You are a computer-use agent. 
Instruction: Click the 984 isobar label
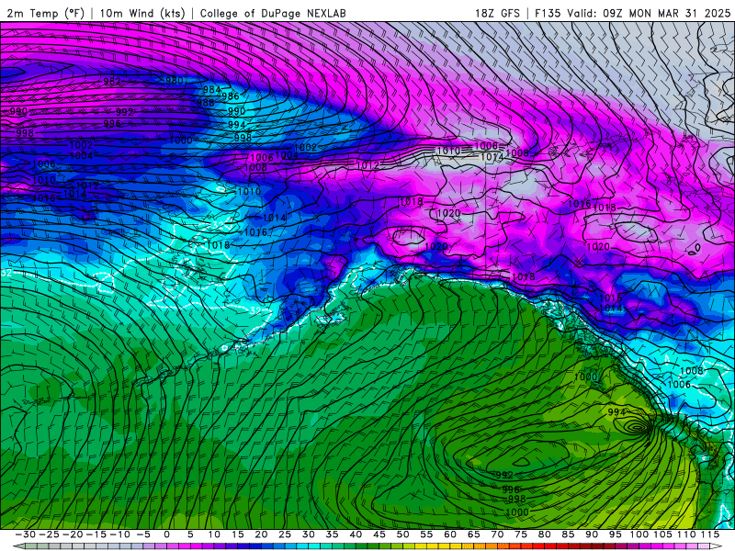(x=212, y=89)
